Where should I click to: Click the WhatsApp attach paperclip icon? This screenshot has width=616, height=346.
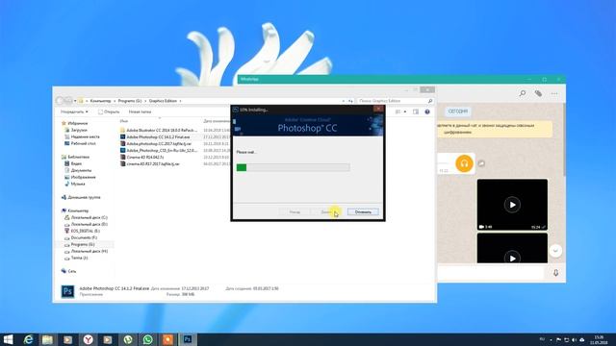click(538, 93)
